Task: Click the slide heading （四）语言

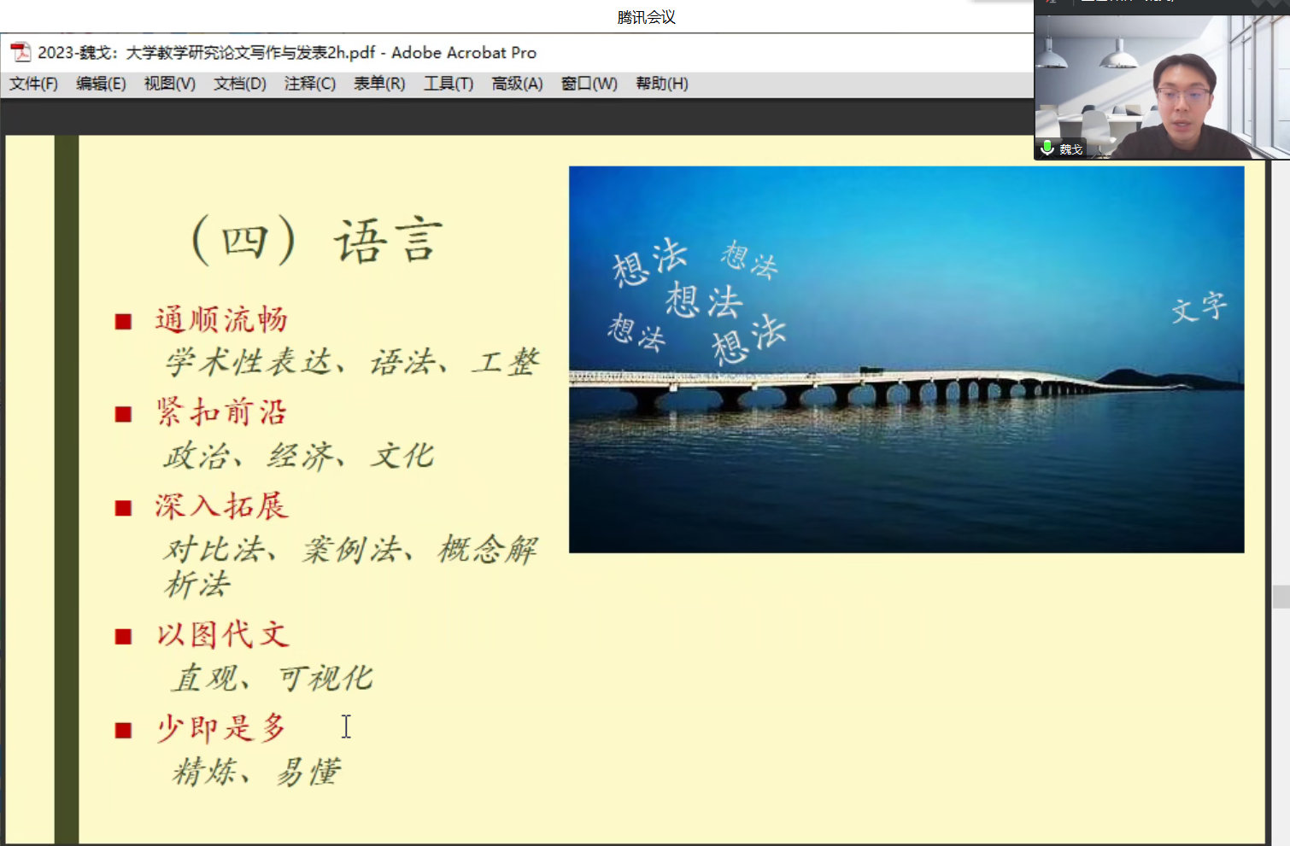Action: tap(317, 241)
